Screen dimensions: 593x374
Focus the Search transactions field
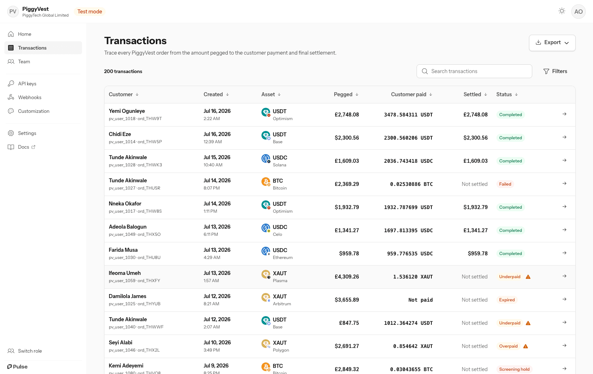[x=474, y=71]
